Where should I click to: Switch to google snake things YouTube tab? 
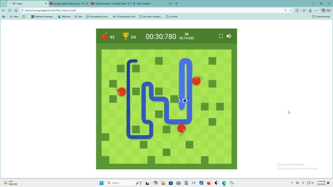point(69,4)
